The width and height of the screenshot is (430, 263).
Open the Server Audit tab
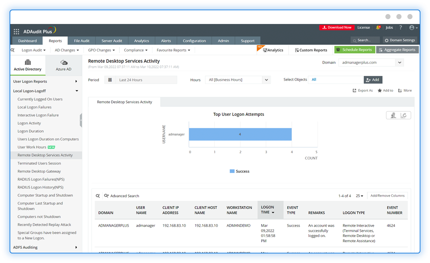point(112,41)
